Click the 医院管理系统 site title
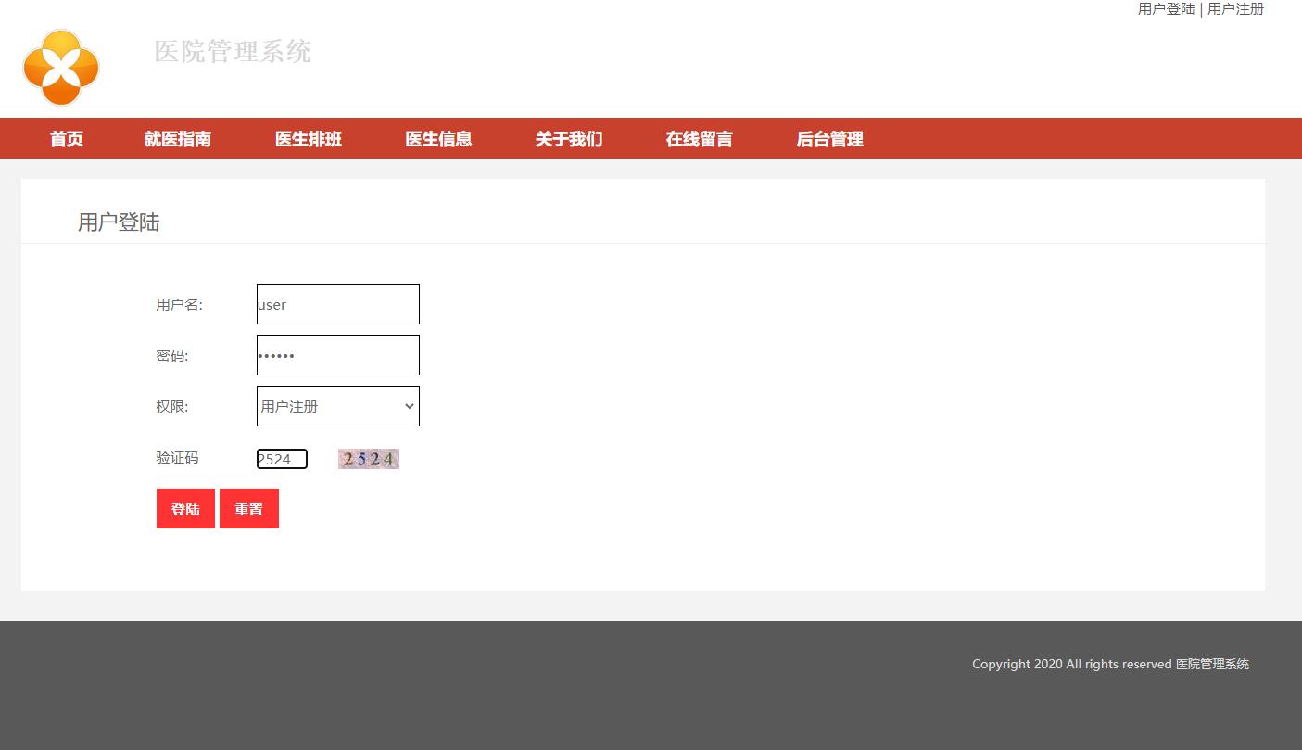 tap(233, 52)
